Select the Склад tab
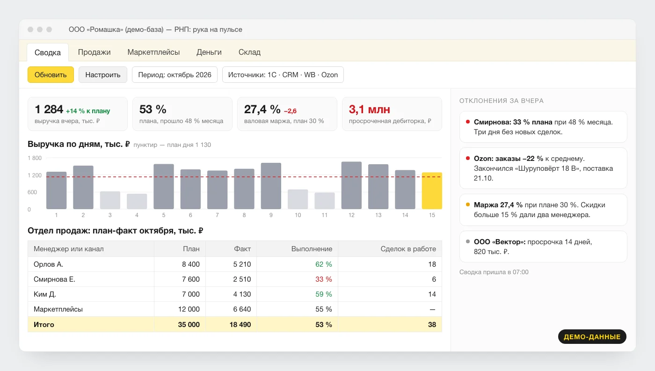The height and width of the screenshot is (371, 655). point(249,52)
